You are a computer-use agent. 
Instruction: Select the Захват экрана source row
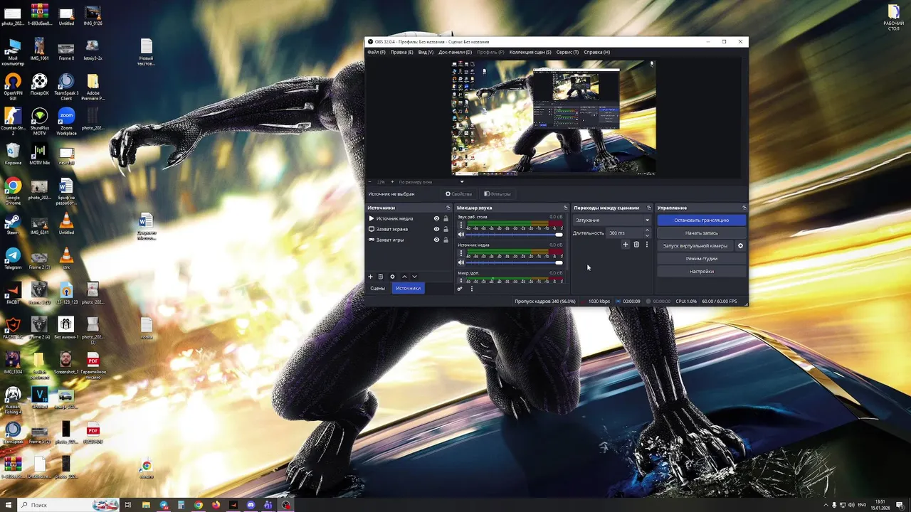pos(409,229)
